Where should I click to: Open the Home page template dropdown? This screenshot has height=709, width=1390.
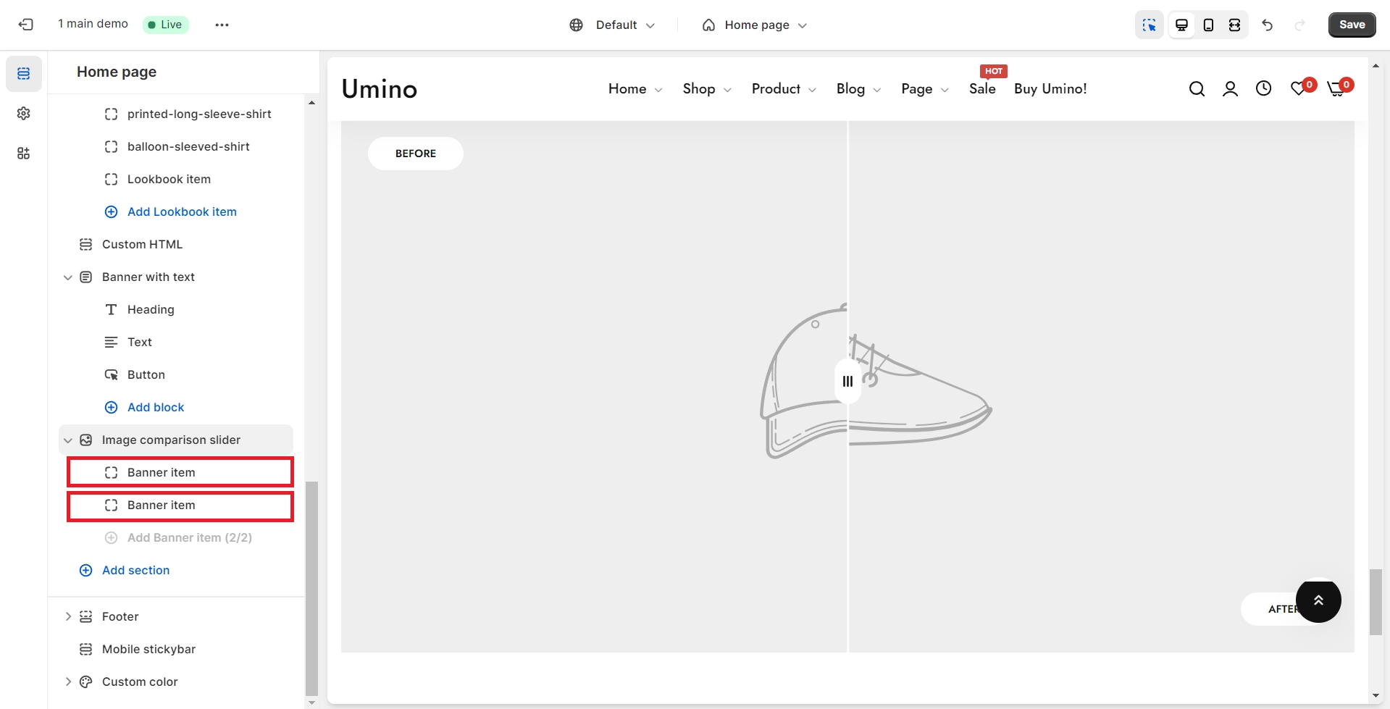tap(755, 25)
